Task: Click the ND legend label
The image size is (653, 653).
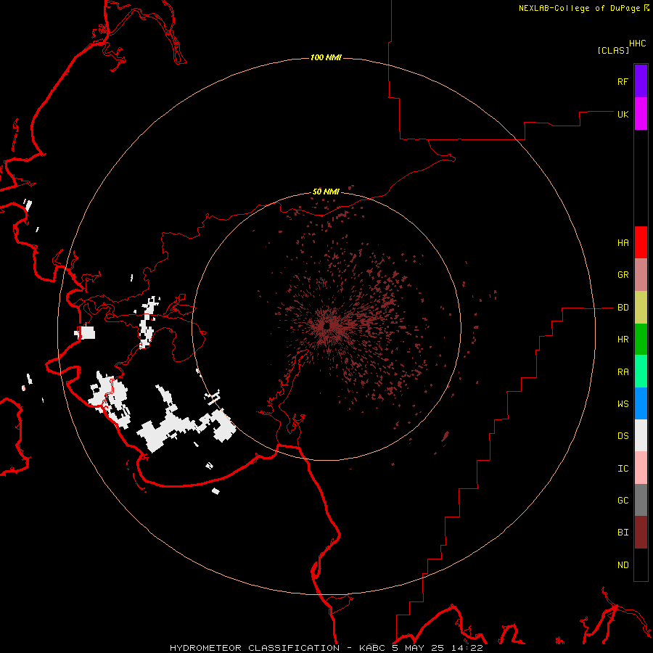Action: click(x=623, y=565)
